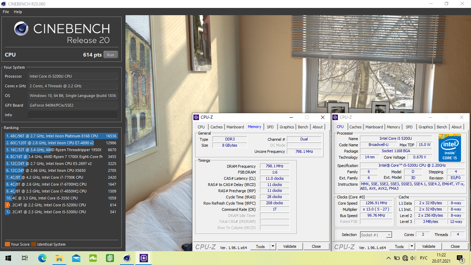Screen dimensions: 471x265
Task: Open Graphics tab in left CPU-Z window
Action: 287,127
